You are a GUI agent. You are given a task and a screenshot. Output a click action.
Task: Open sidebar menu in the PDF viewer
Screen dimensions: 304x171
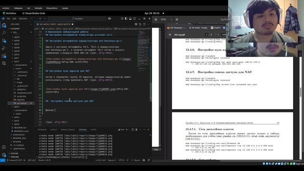(x=170, y=35)
